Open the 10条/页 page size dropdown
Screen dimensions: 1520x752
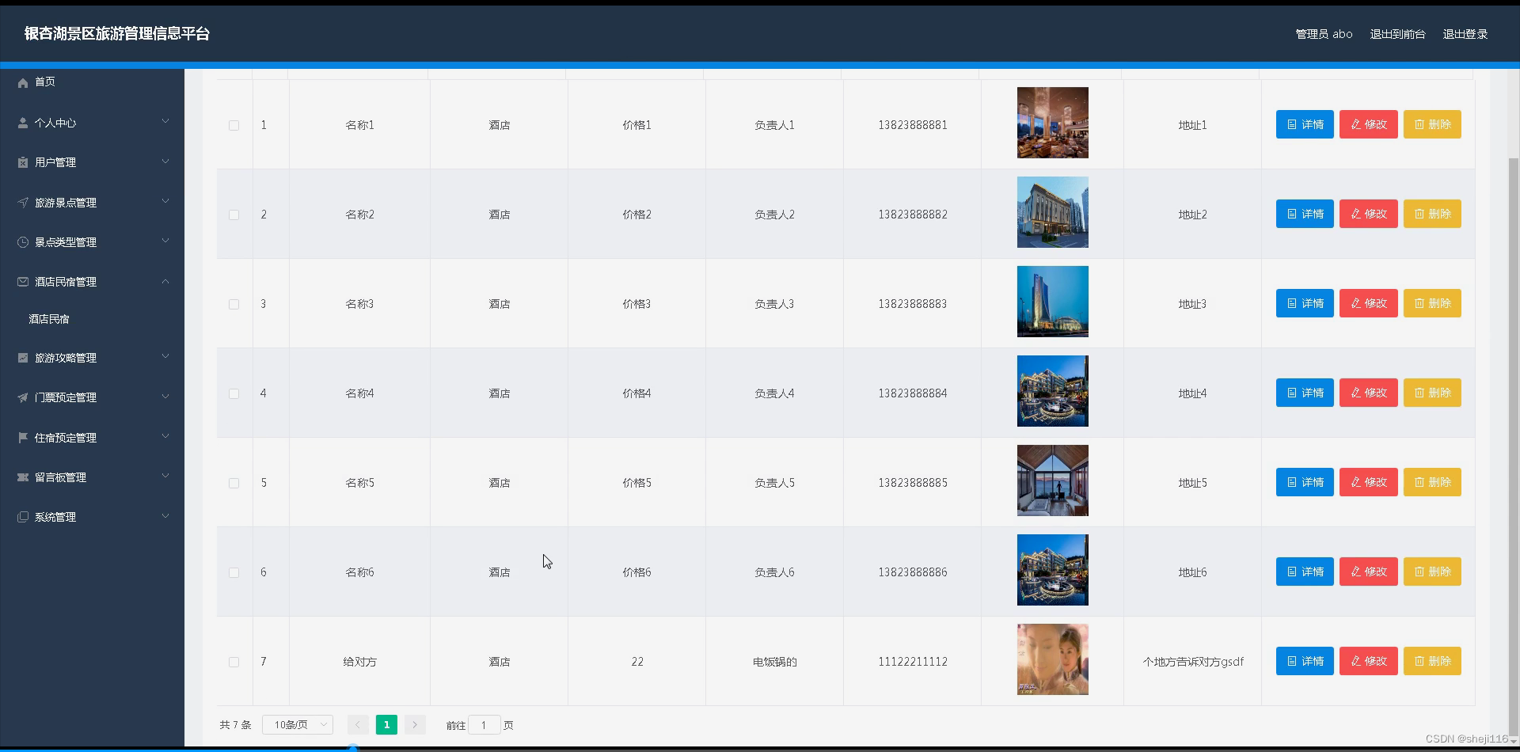[x=297, y=724]
